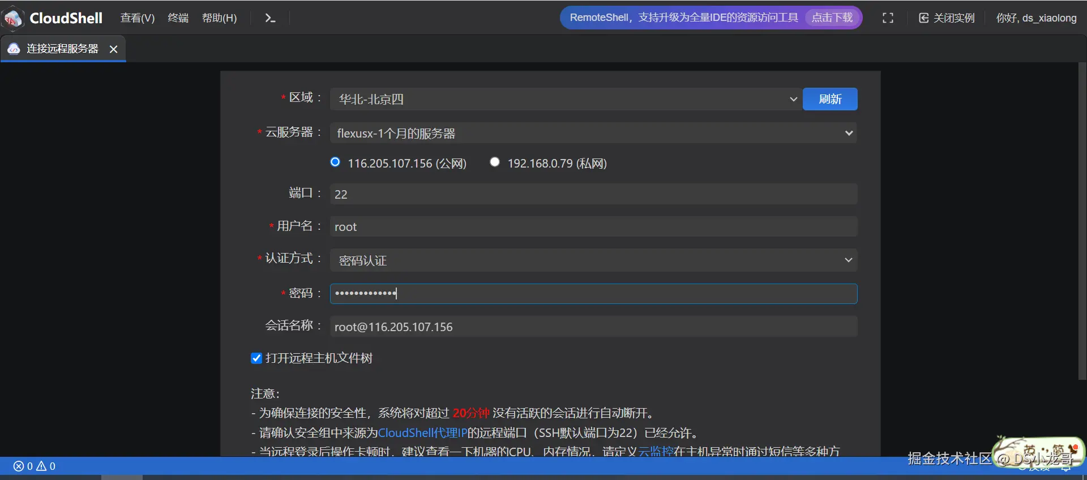Click the 会话名称 input field

593,327
